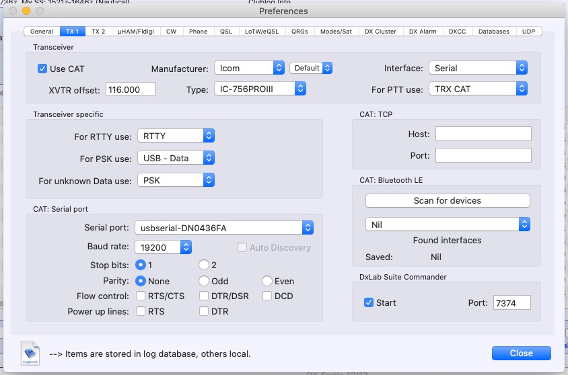Screen dimensions: 568x375
Task: Open the For PTT use dropdown
Action: [x=477, y=89]
